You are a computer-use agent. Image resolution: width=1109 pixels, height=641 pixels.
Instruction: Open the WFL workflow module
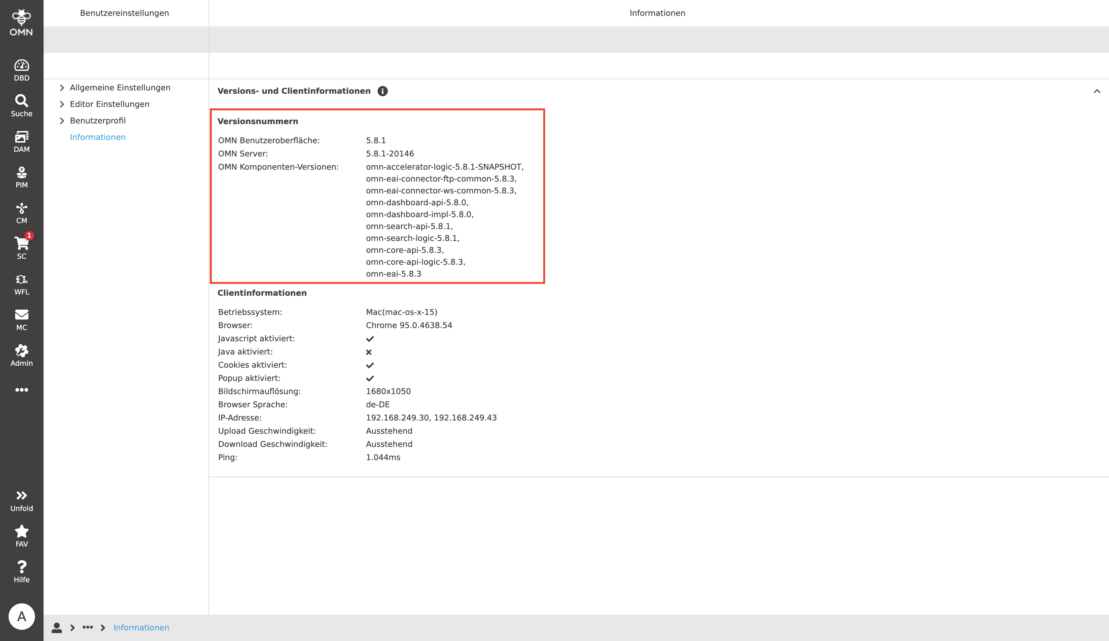tap(21, 283)
